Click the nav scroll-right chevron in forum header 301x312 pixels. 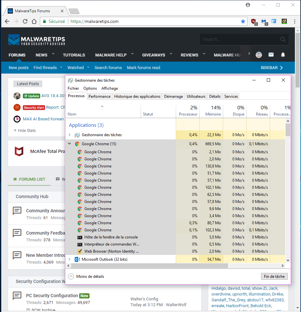249,54
